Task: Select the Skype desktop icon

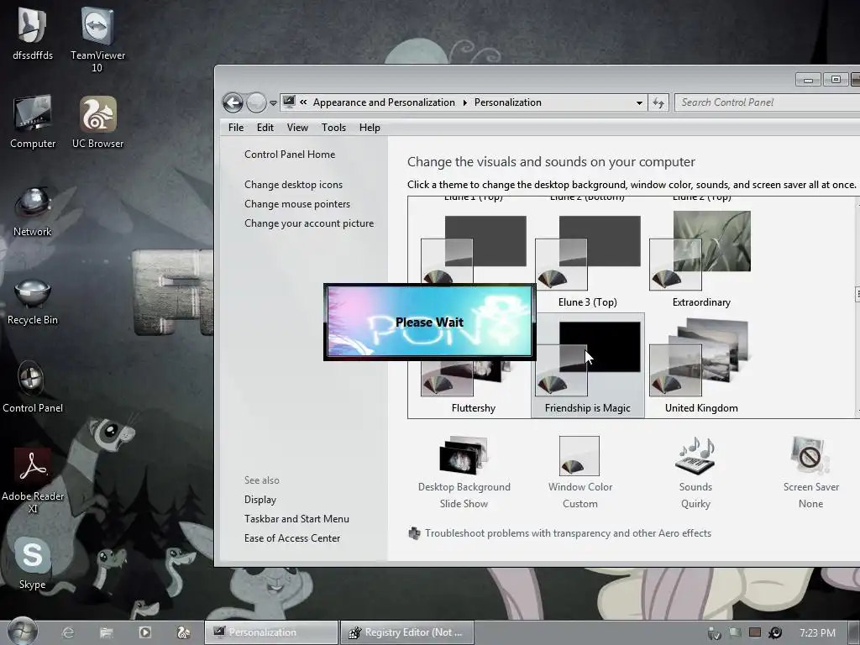Action: click(x=33, y=562)
